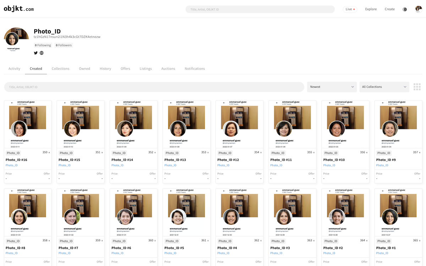Open the Collections tab
Viewport: 426px width, 266px height.
(x=61, y=69)
